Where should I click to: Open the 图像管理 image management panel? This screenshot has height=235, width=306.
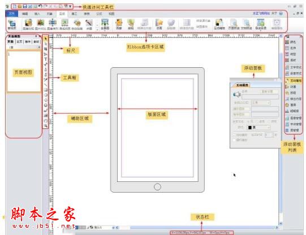click(x=294, y=118)
